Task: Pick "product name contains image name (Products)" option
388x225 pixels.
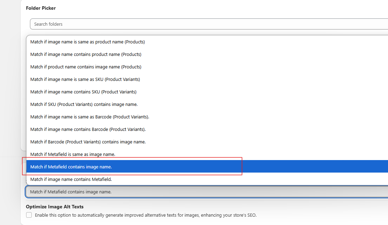Action: (x=86, y=67)
